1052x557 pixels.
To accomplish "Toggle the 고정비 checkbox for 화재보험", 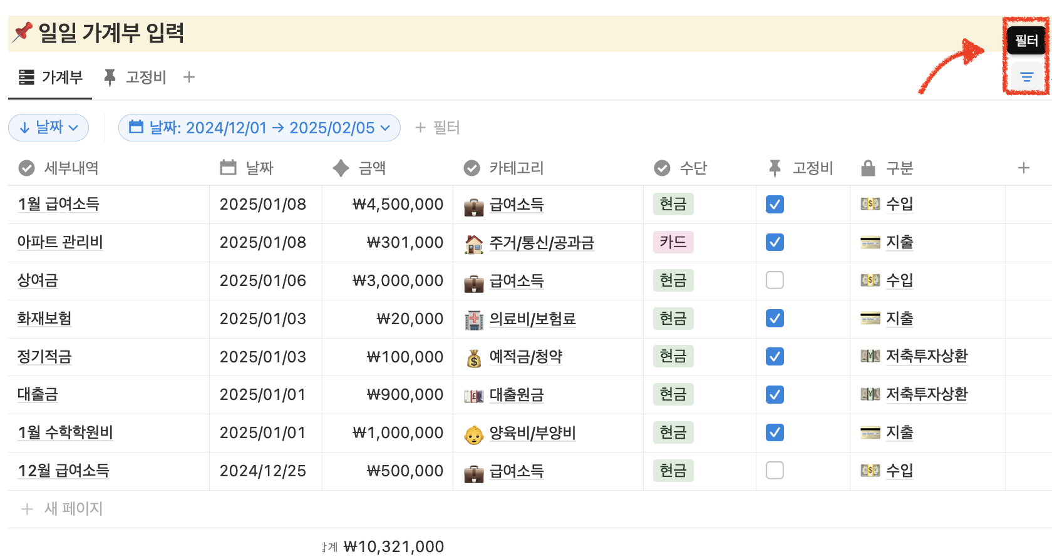I will tap(775, 319).
